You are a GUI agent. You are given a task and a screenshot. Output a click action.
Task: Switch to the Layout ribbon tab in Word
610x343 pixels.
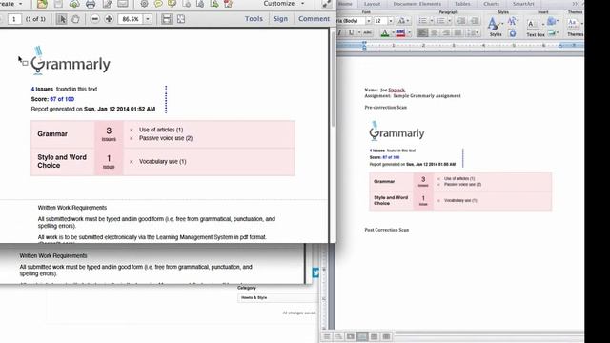[372, 4]
